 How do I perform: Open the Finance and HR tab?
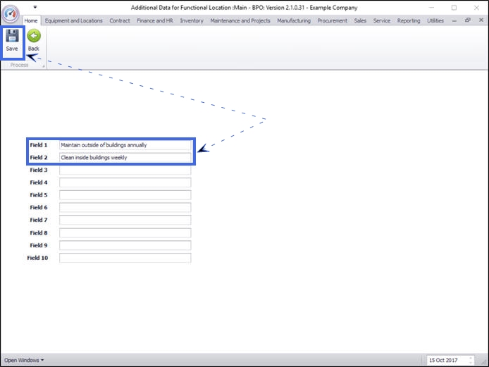point(155,20)
